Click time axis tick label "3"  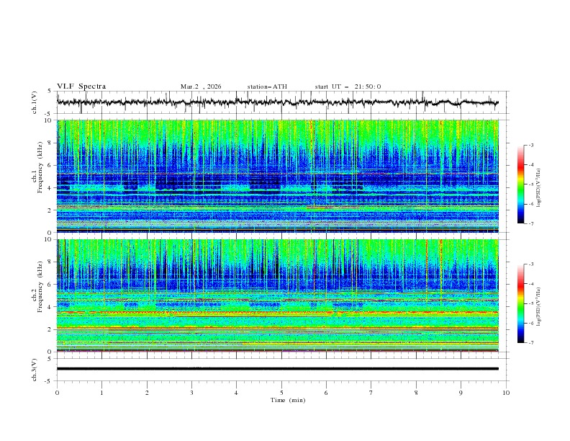[192, 393]
